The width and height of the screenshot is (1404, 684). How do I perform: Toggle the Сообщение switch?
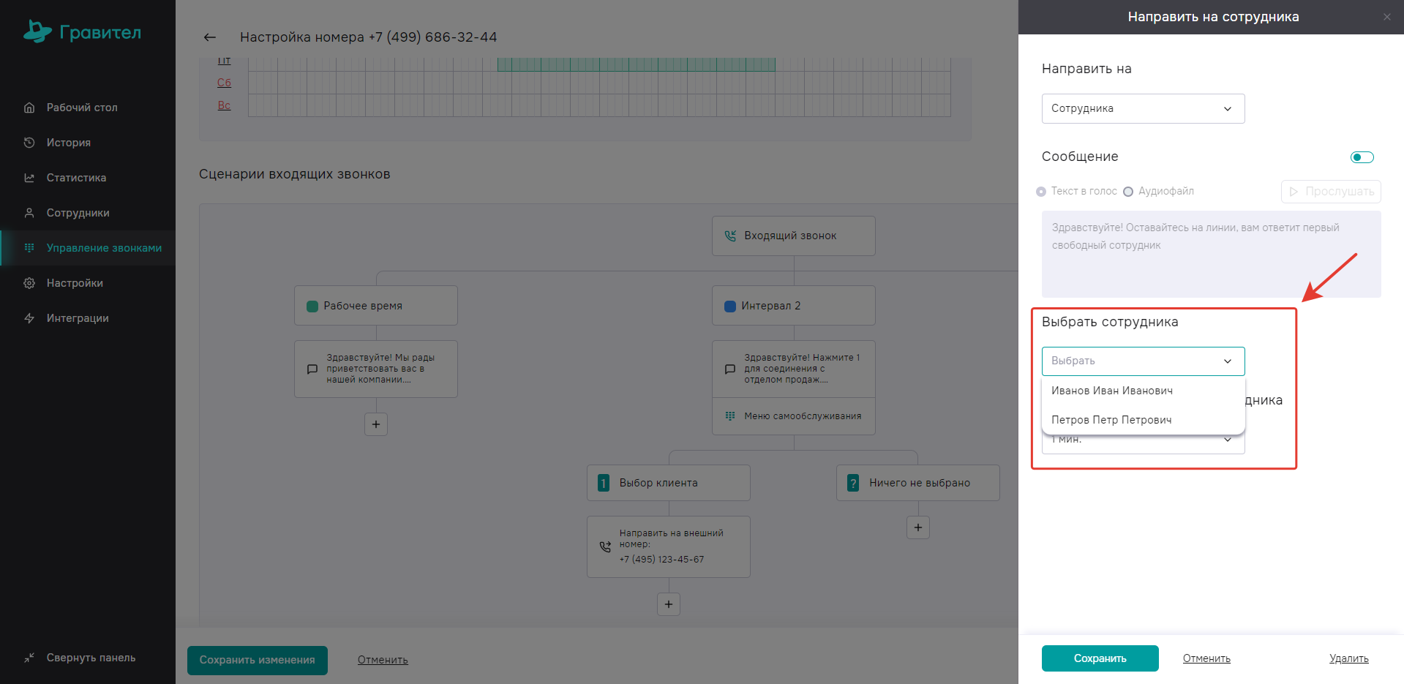pos(1362,157)
